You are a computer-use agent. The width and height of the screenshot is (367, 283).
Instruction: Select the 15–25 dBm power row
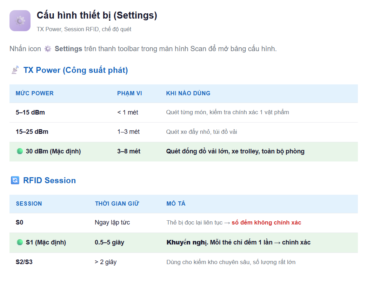point(183,132)
